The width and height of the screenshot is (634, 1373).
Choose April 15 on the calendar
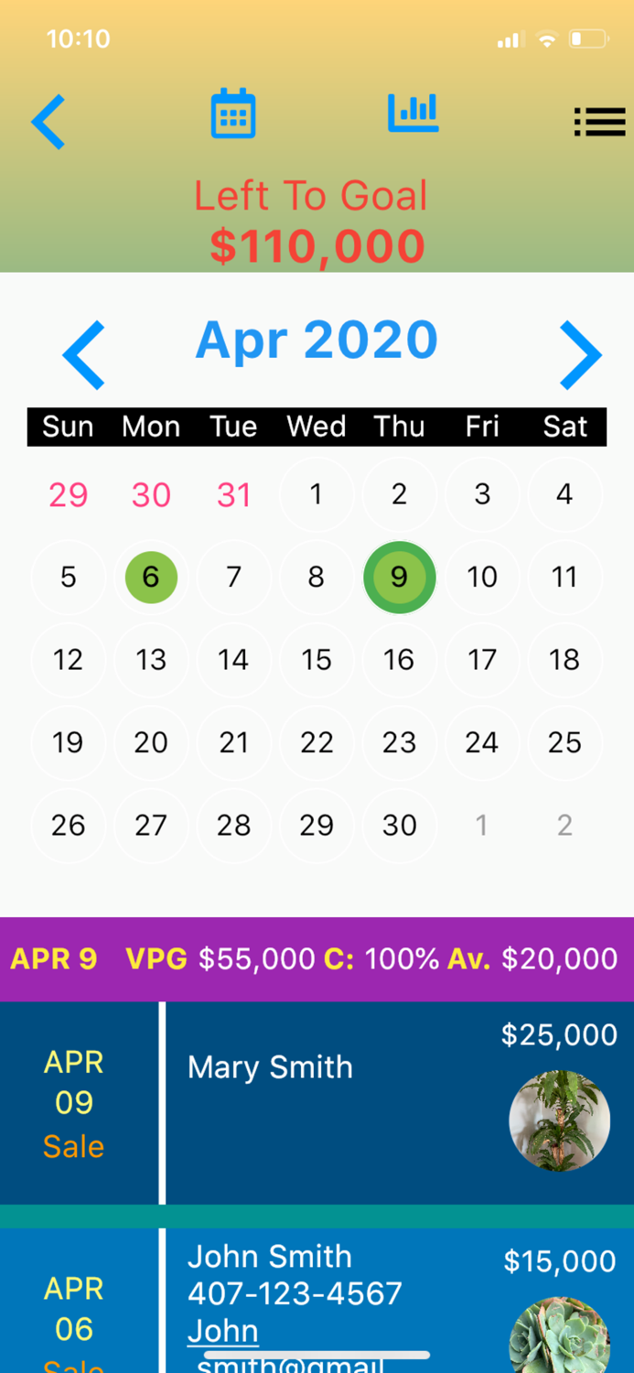pyautogui.click(x=316, y=659)
